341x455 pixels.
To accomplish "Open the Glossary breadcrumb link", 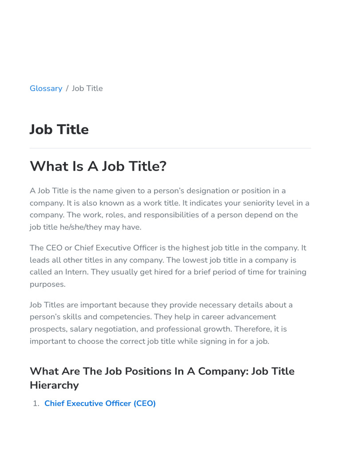I will 46,88.
